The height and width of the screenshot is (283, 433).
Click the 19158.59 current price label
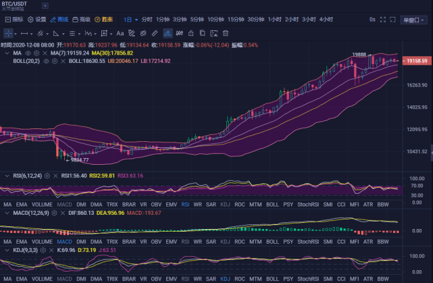pyautogui.click(x=417, y=61)
